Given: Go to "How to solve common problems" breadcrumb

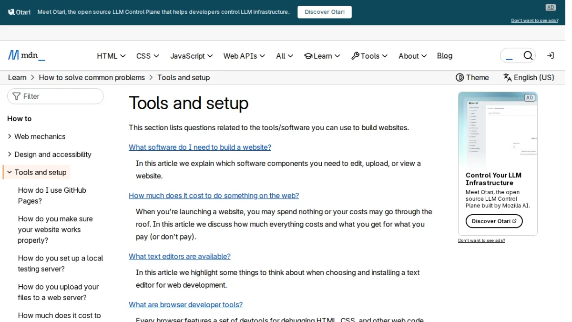Looking at the screenshot, I should point(92,77).
